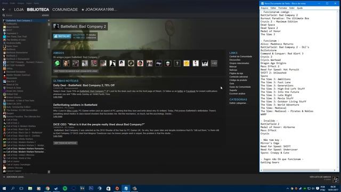Click the Notepad window title icon
341x192 pixels.
[262, 4]
